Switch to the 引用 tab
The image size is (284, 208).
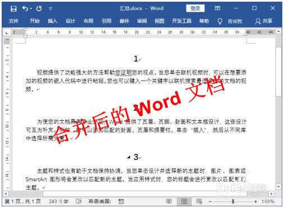point(106,21)
